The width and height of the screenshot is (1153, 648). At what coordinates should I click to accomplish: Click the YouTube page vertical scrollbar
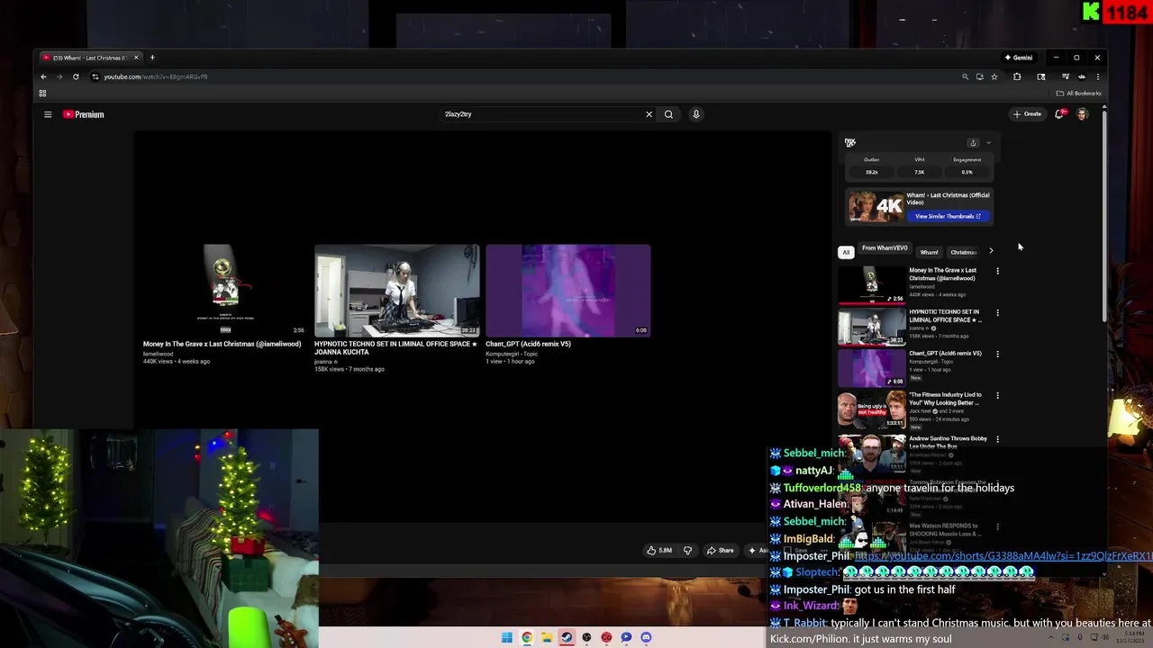1104,216
